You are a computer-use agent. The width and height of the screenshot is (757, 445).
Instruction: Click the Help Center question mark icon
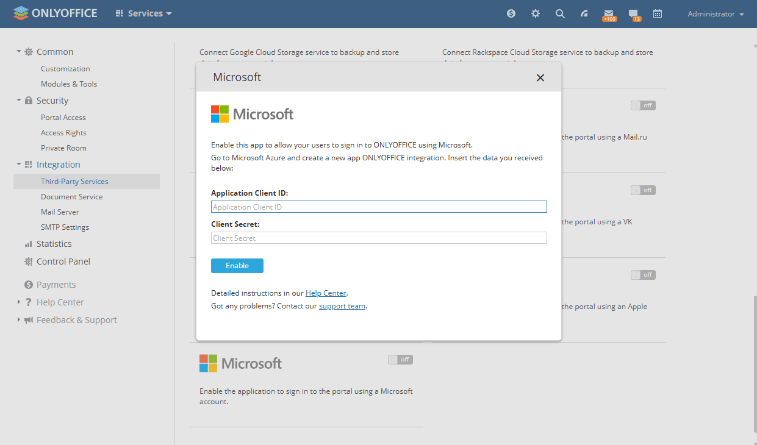pos(29,302)
